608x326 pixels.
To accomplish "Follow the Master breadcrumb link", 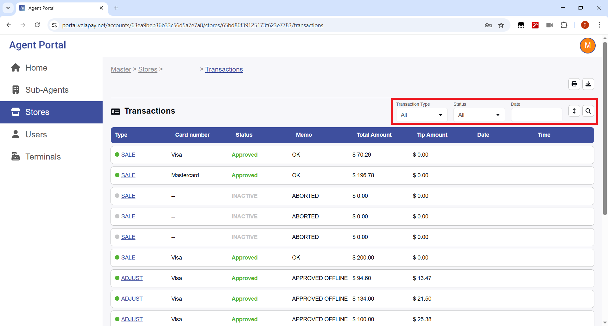I will [121, 69].
